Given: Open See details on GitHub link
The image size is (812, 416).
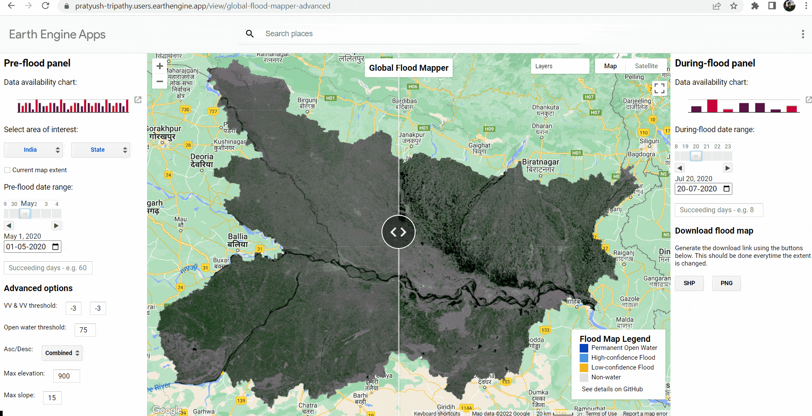Looking at the screenshot, I should 612,389.
